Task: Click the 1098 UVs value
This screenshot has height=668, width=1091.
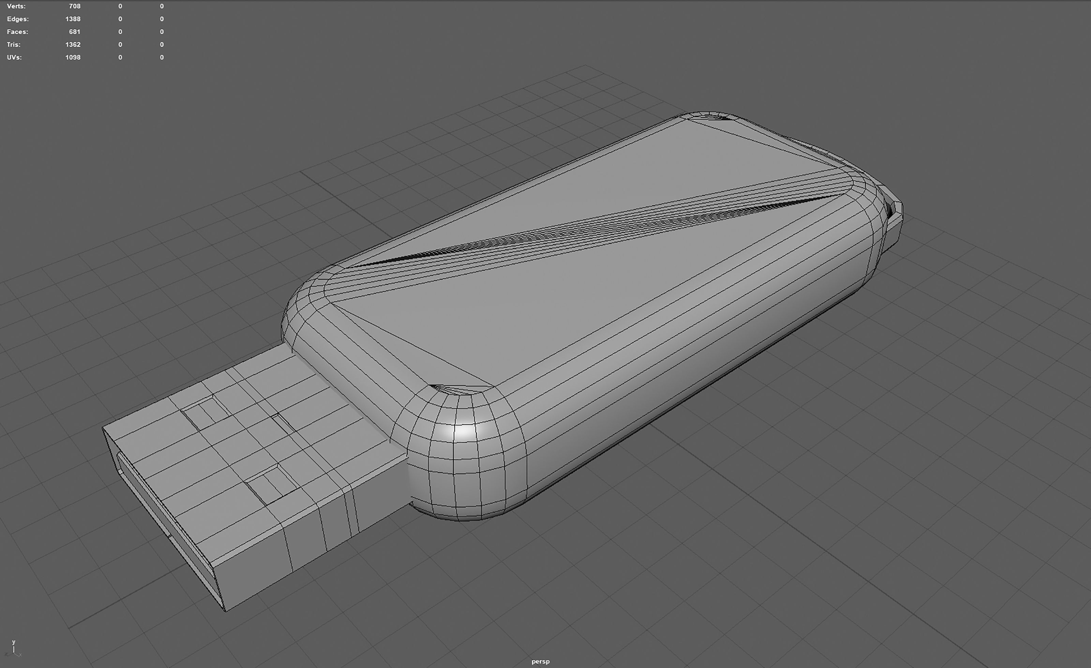Action: click(x=73, y=58)
